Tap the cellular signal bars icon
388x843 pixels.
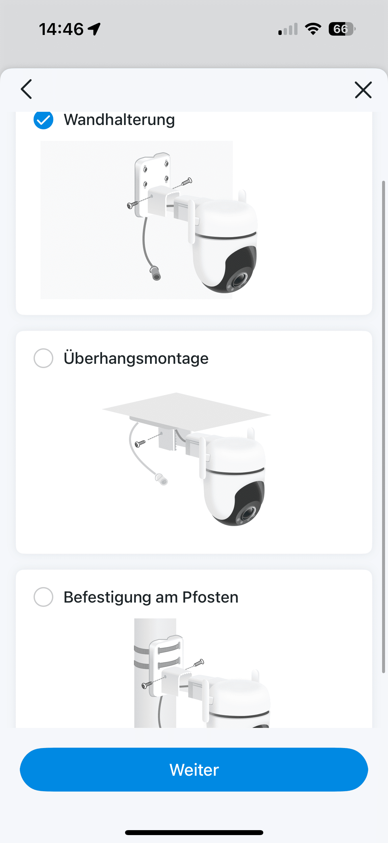[288, 29]
